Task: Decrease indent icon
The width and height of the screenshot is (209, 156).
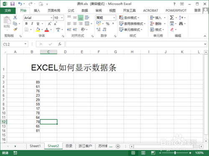Action: coord(69,30)
